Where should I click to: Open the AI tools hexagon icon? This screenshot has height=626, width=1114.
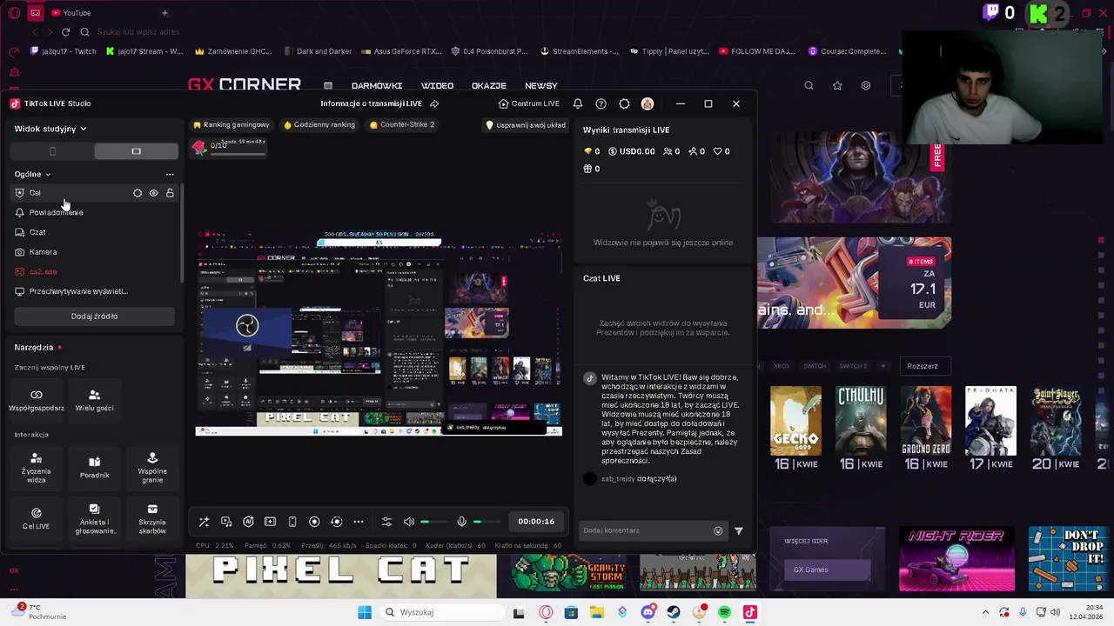click(x=248, y=522)
